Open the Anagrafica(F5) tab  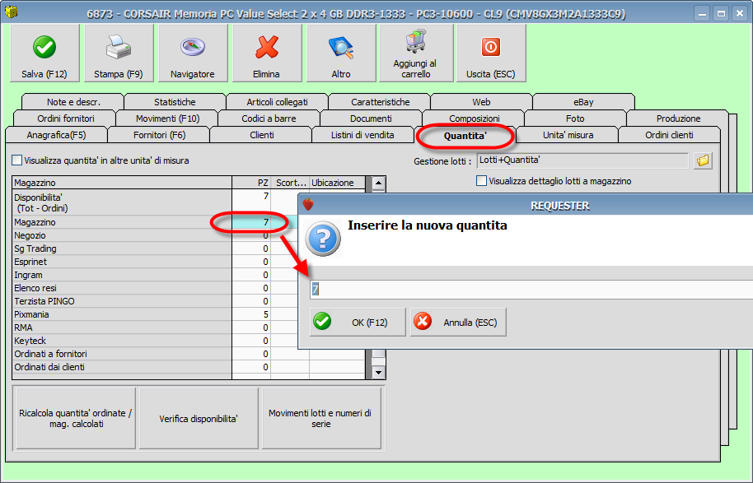56,135
